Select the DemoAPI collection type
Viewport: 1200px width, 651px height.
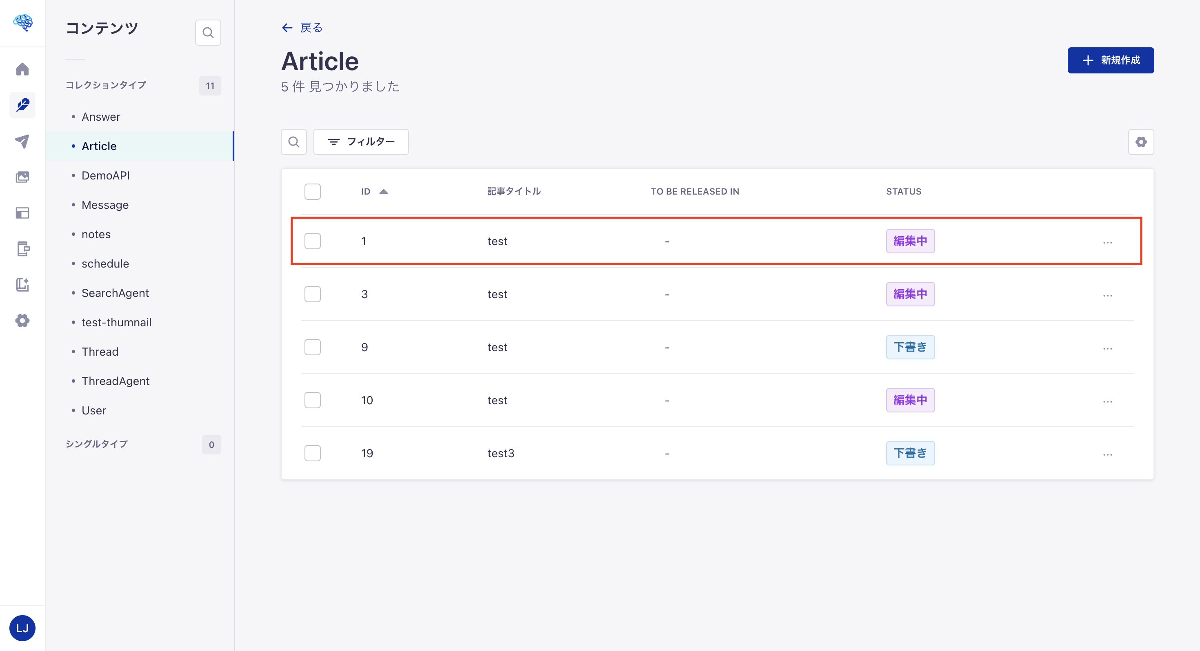[x=106, y=175]
